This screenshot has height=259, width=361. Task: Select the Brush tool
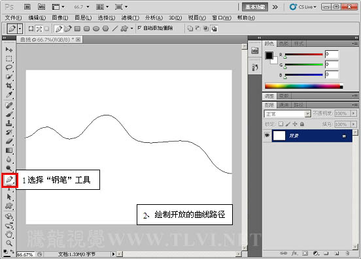[9, 114]
